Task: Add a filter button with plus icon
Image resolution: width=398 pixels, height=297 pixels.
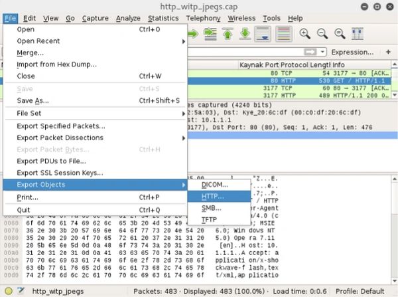Action: [388, 52]
